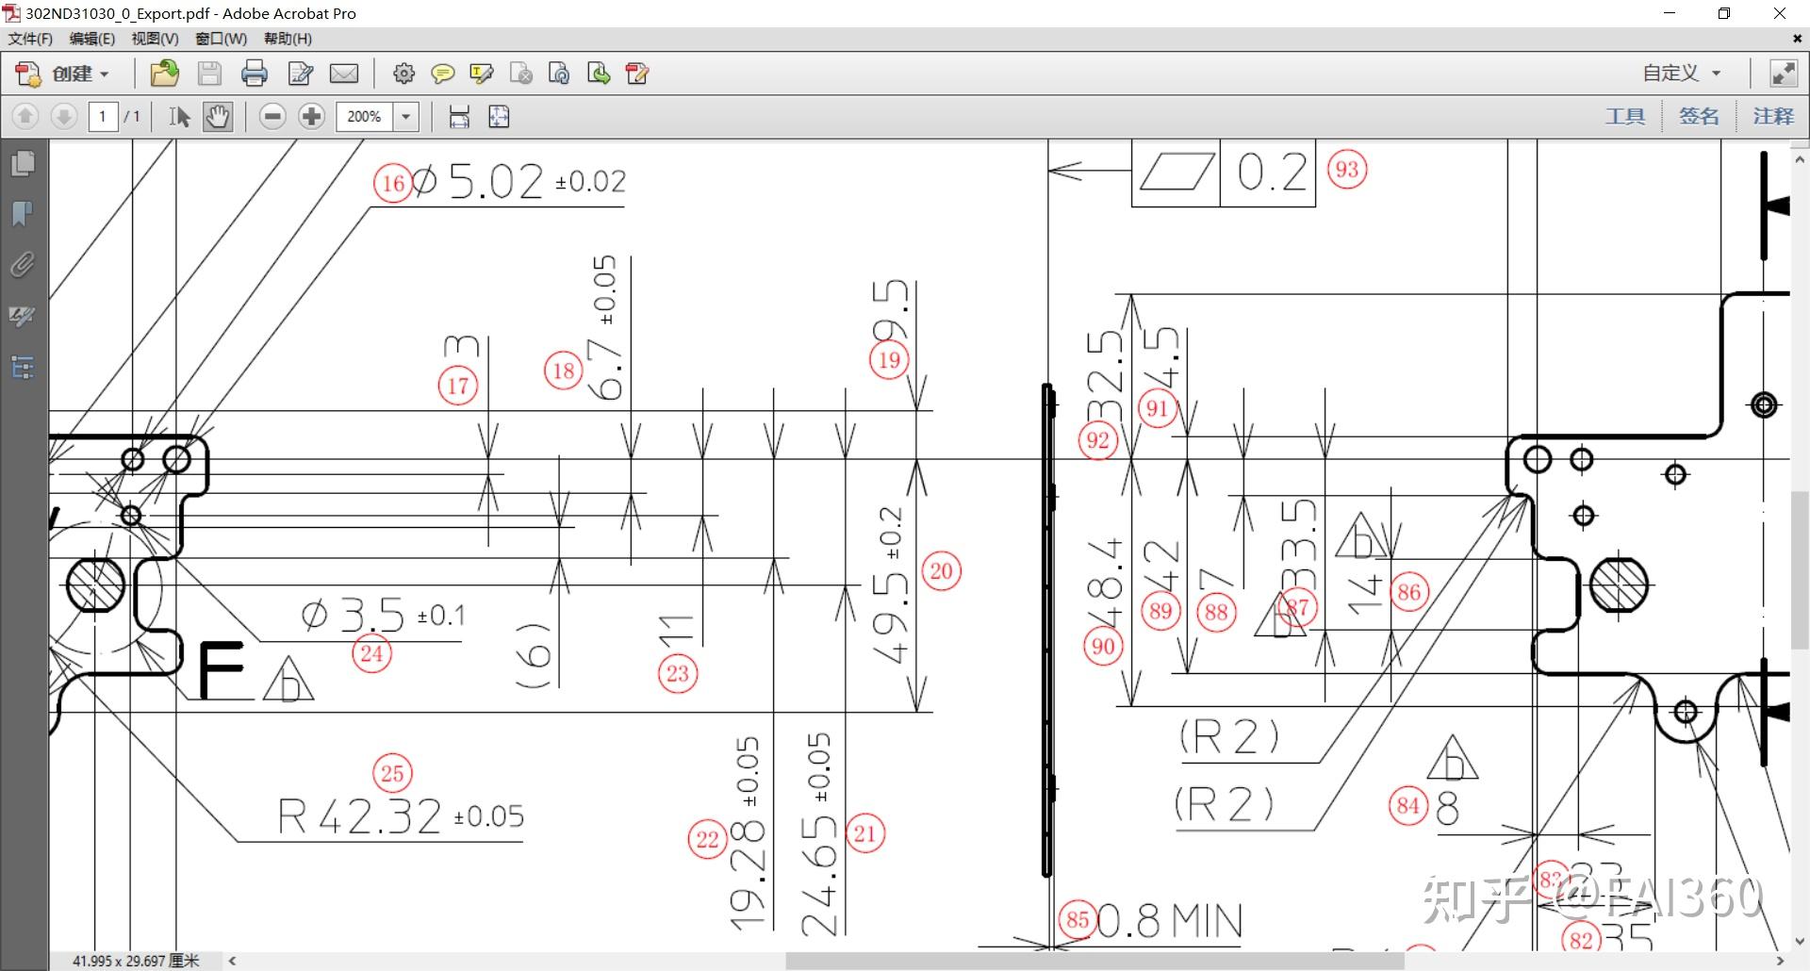Click the Ø3.5 ±0.1 dimension text
This screenshot has width=1810, height=971.
click(383, 616)
